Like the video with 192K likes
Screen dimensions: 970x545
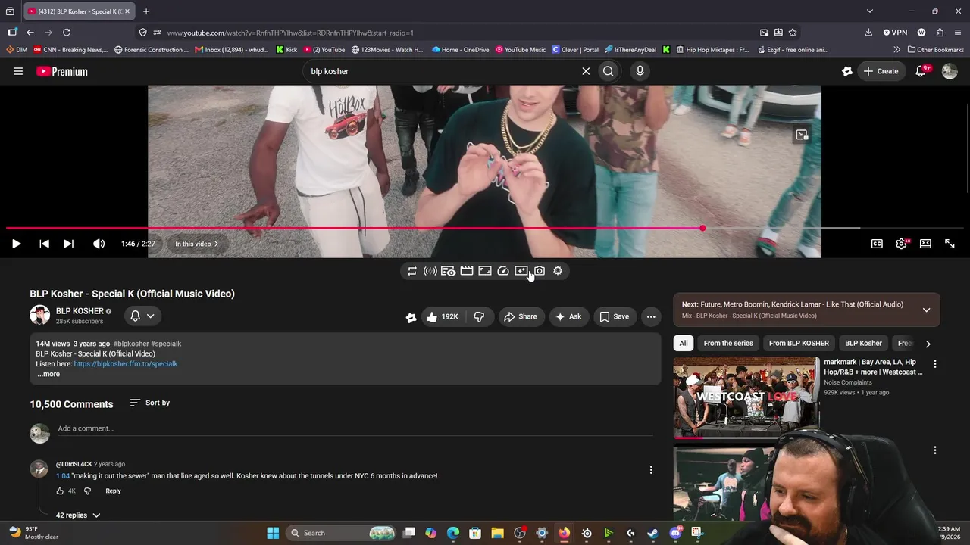443,316
